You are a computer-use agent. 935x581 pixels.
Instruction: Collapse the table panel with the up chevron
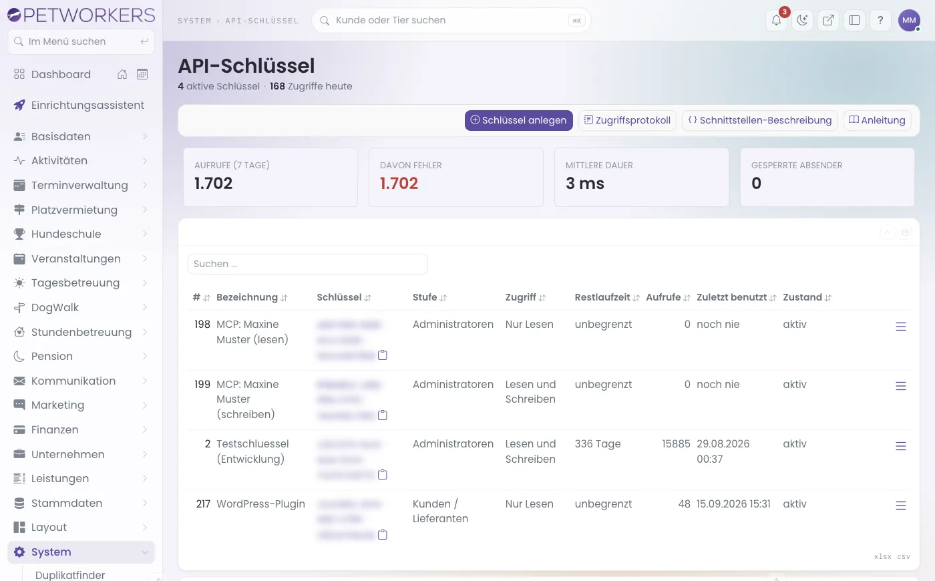(x=887, y=232)
